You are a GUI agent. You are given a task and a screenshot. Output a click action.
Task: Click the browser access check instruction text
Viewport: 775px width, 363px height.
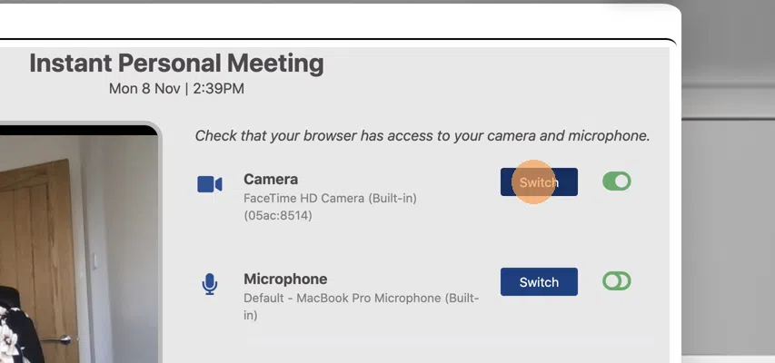click(422, 136)
